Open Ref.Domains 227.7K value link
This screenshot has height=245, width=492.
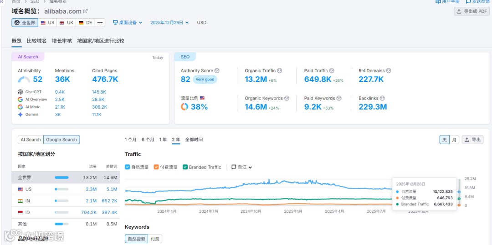(371, 80)
